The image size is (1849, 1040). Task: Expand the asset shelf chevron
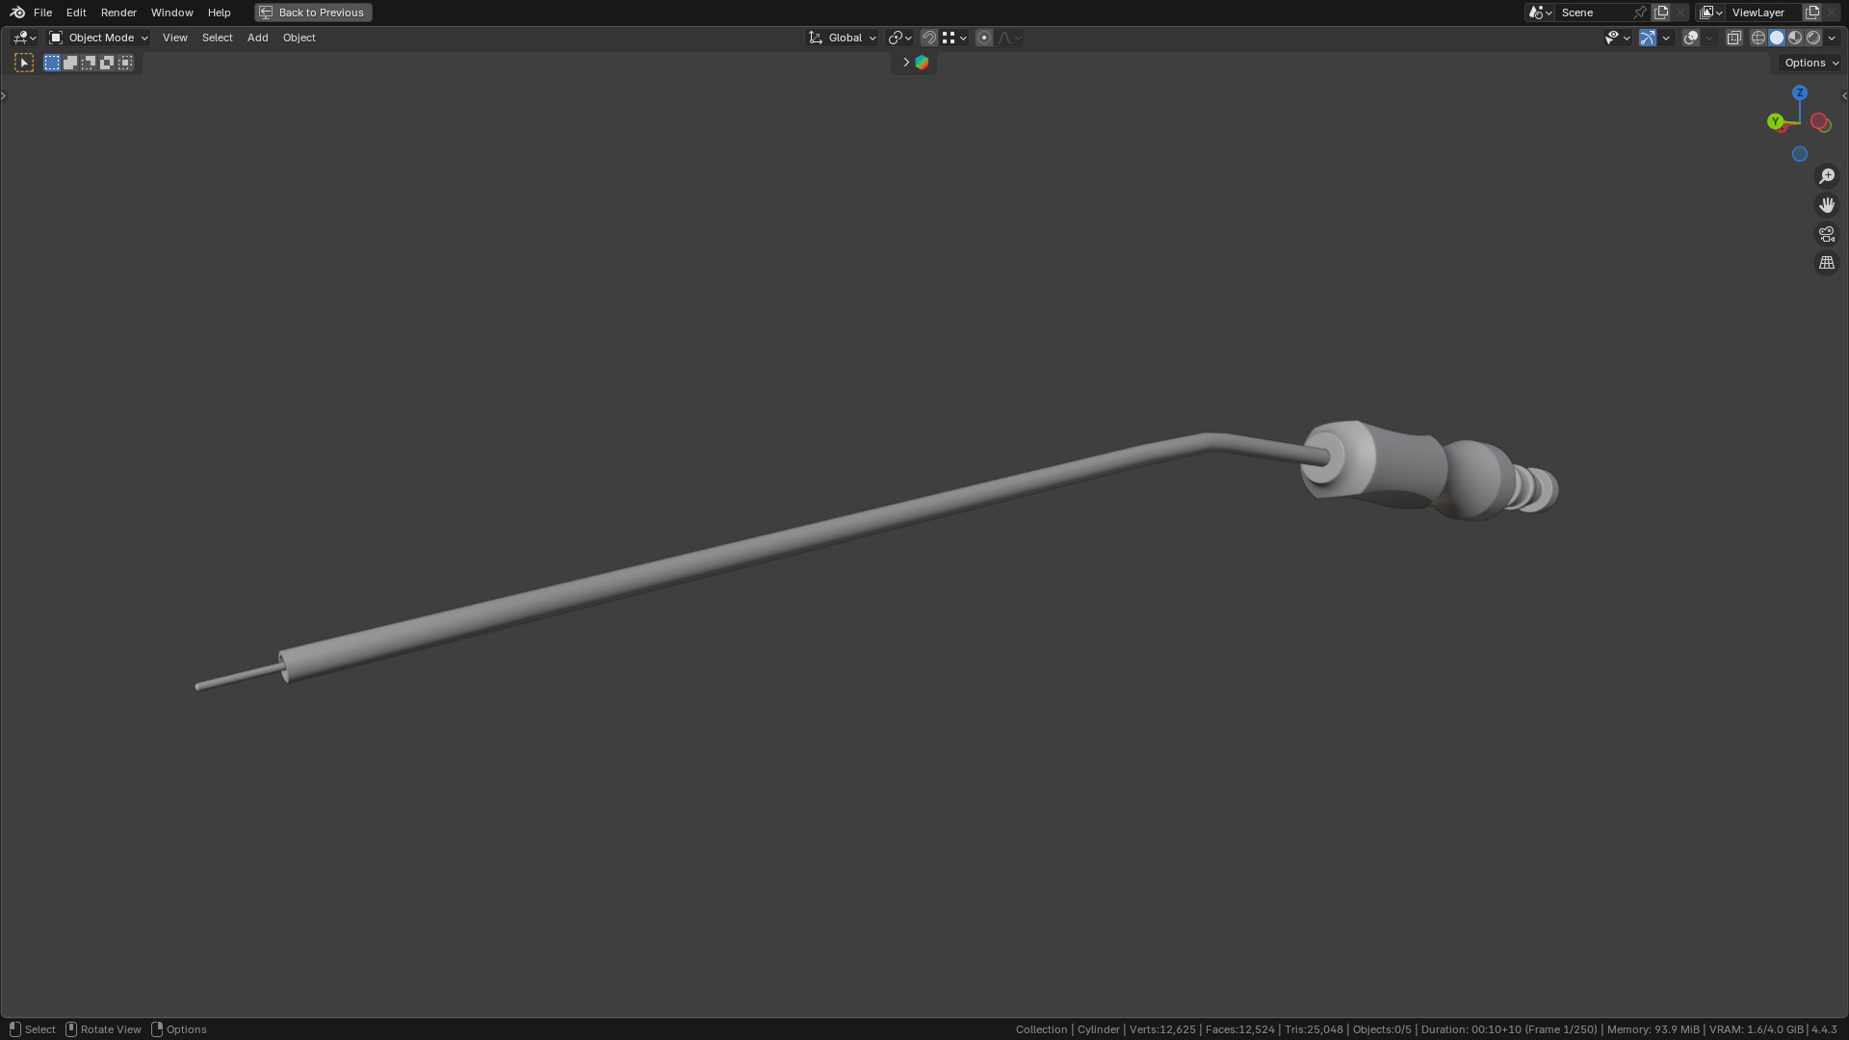point(905,63)
